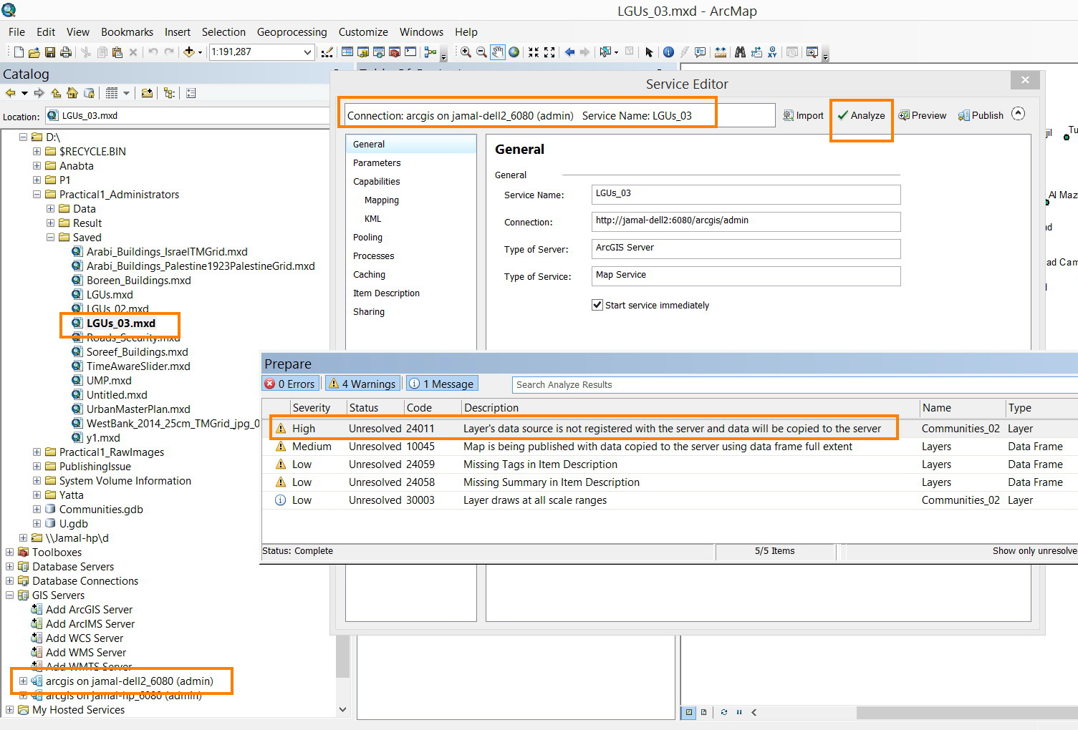Screen dimensions: 1078x730
Task: Click Connect To Folder icon in Catalog
Action: pyautogui.click(x=146, y=92)
